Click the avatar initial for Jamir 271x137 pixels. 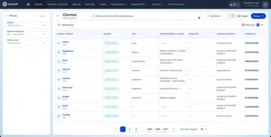[59, 43]
